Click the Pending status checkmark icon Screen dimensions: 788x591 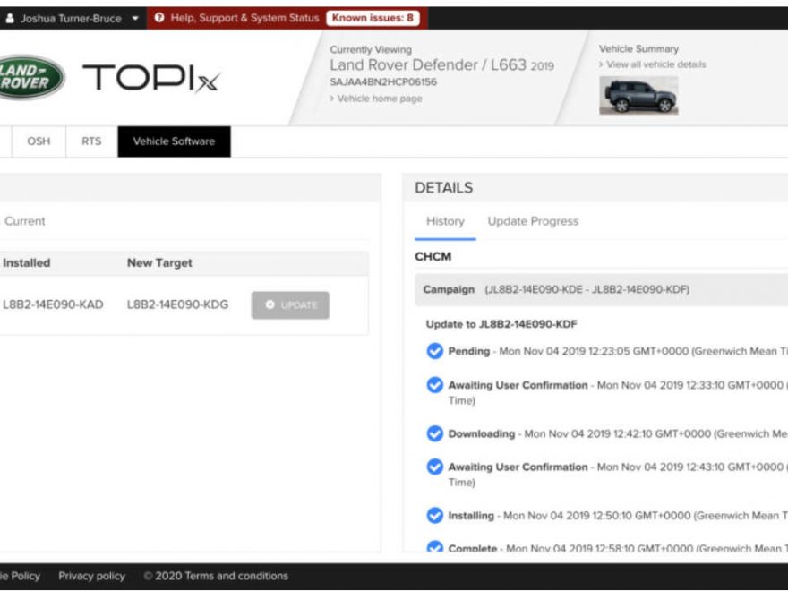tap(434, 351)
